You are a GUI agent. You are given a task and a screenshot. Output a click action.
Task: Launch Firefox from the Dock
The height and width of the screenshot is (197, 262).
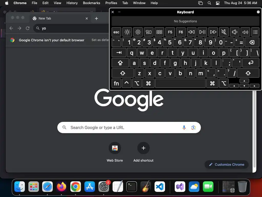point(61,186)
